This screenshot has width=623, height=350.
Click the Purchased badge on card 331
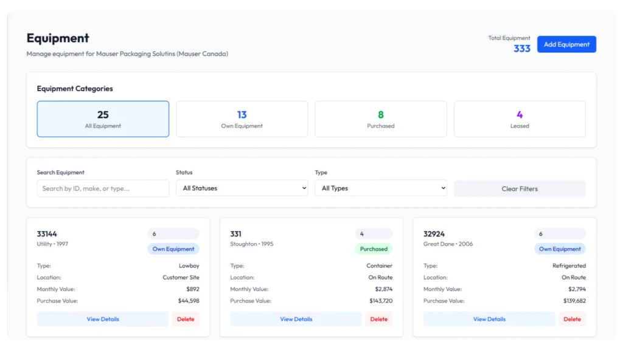tap(374, 249)
